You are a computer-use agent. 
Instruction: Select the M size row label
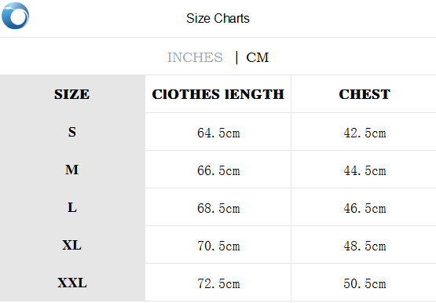click(x=72, y=170)
